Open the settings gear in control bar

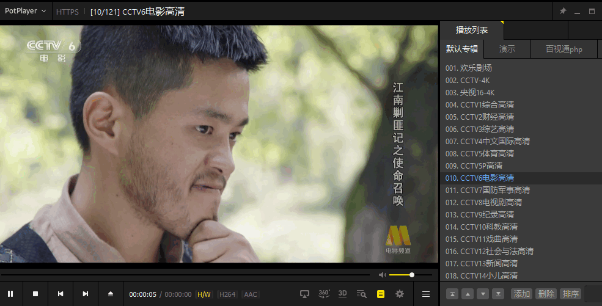pyautogui.click(x=400, y=294)
